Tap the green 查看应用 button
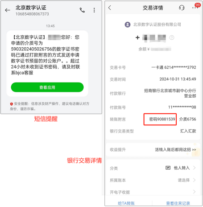 click(47, 87)
